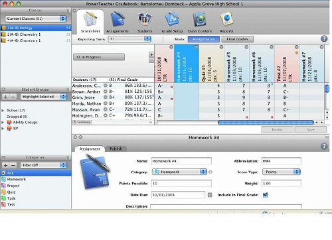
Task: Select the Project category icon
Action: click(3, 186)
